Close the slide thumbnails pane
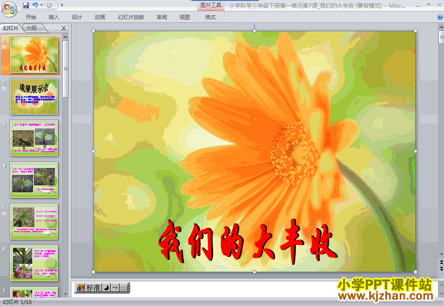The height and width of the screenshot is (306, 444). (64, 28)
